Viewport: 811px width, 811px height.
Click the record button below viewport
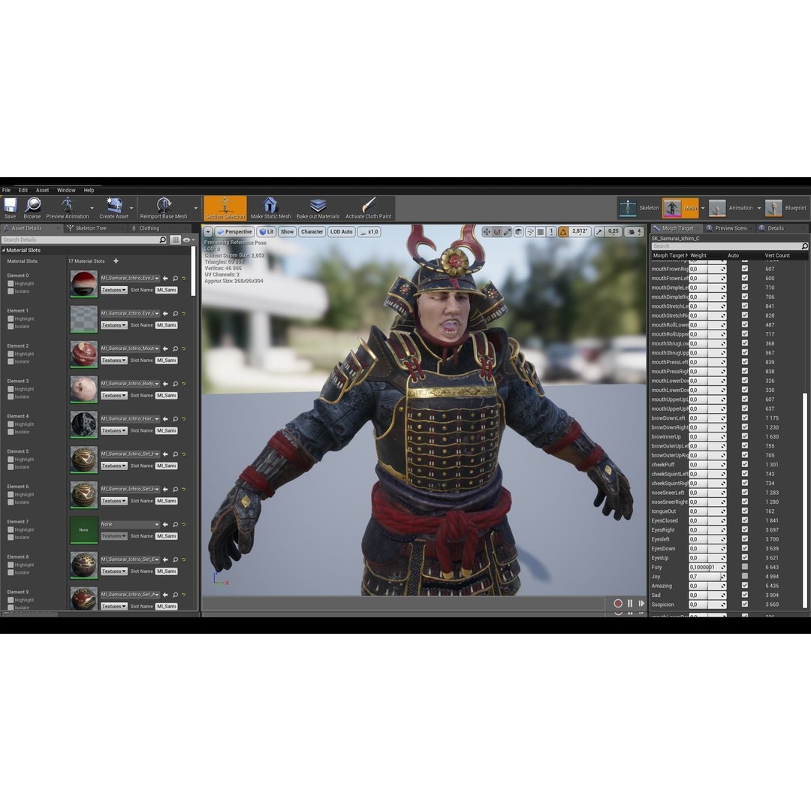click(x=617, y=603)
